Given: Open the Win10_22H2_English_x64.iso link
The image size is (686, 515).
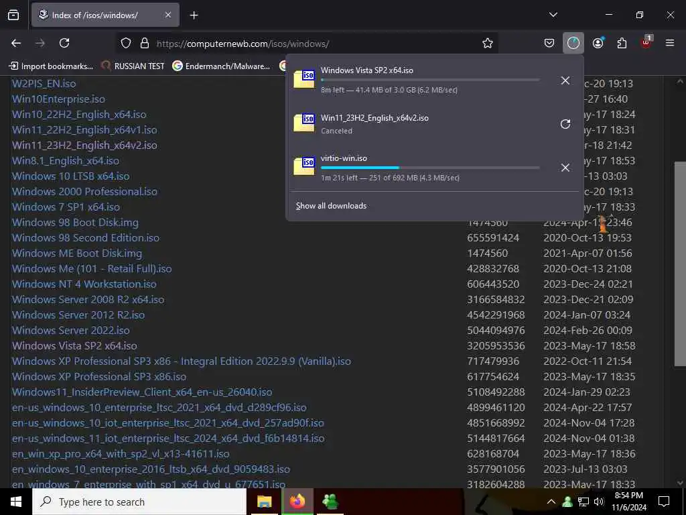Looking at the screenshot, I should [x=79, y=114].
